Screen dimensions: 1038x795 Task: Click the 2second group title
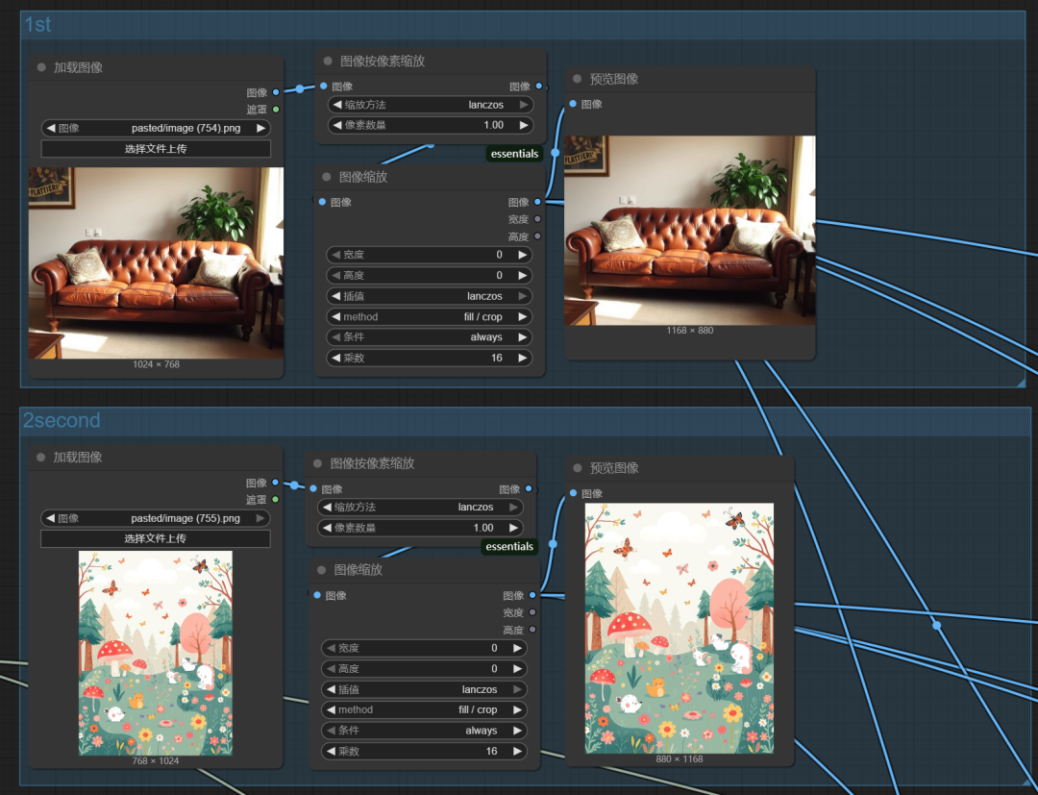(62, 420)
